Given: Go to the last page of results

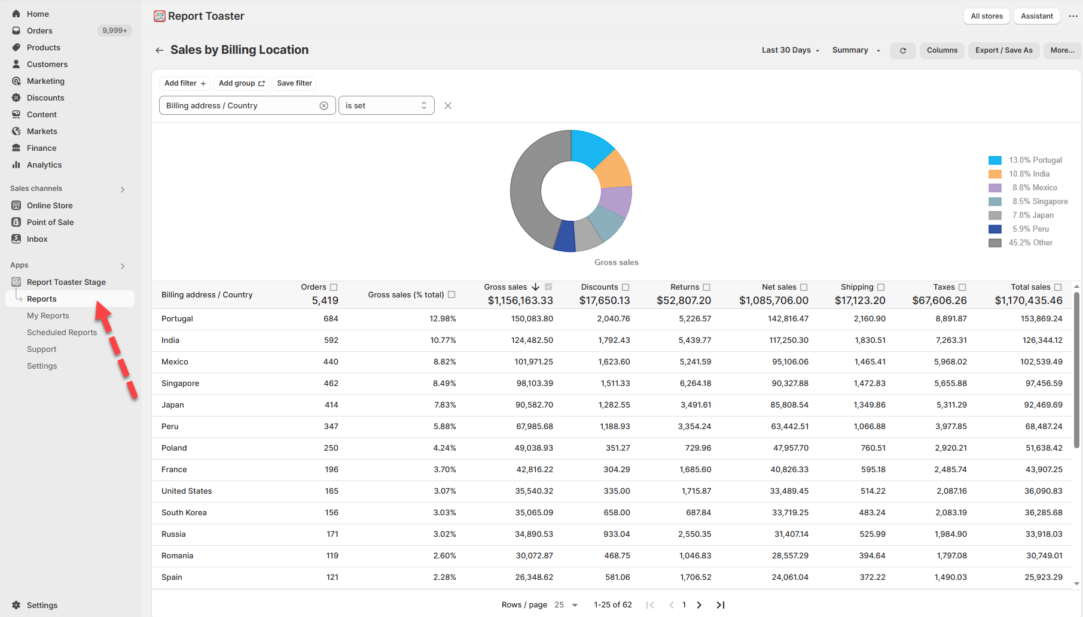Looking at the screenshot, I should (x=721, y=605).
